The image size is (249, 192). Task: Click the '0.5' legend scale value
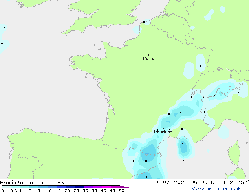[x=14, y=190]
